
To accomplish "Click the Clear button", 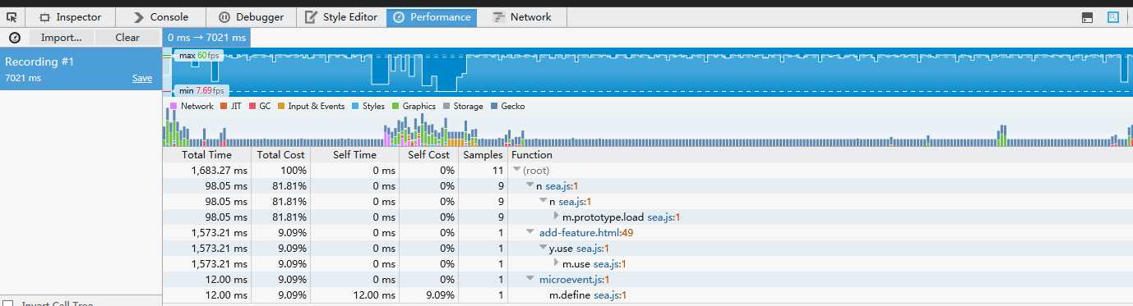I will 127,38.
